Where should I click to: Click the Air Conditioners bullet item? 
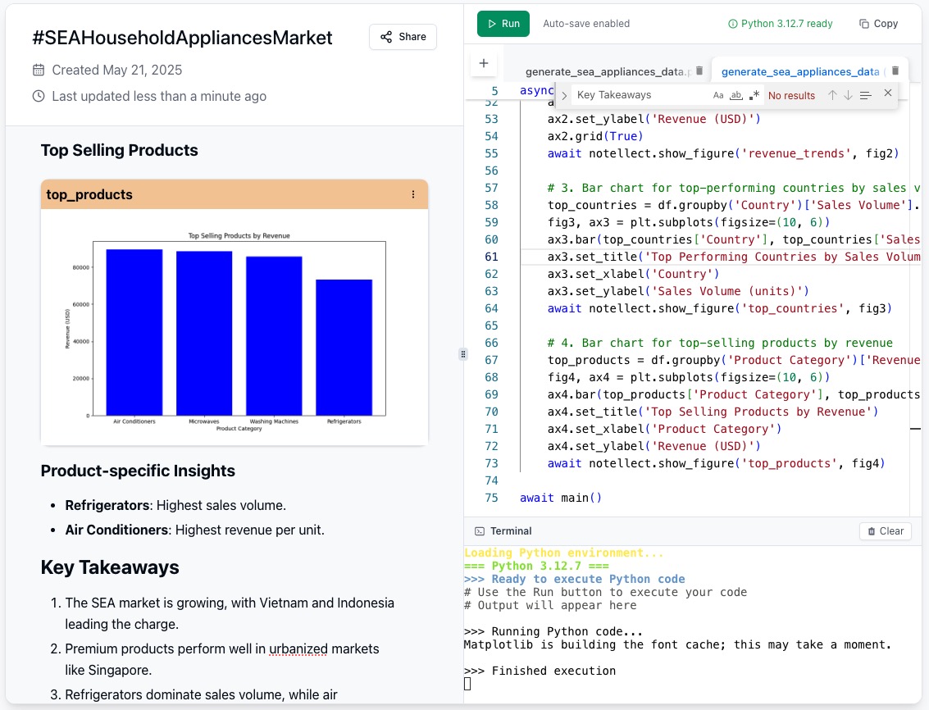pos(195,530)
